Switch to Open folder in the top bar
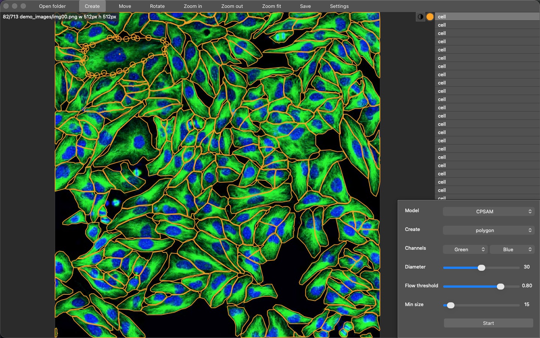The height and width of the screenshot is (338, 540). tap(52, 6)
